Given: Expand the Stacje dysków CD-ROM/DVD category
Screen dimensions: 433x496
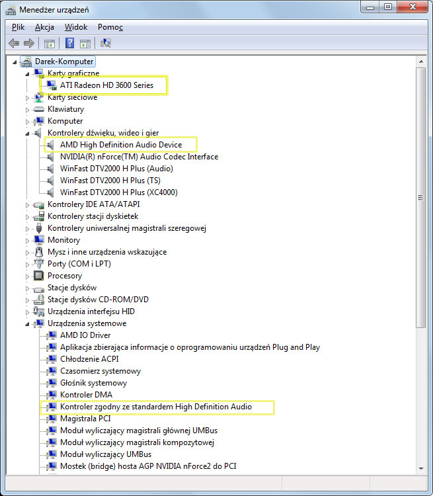Looking at the screenshot, I should click(27, 300).
